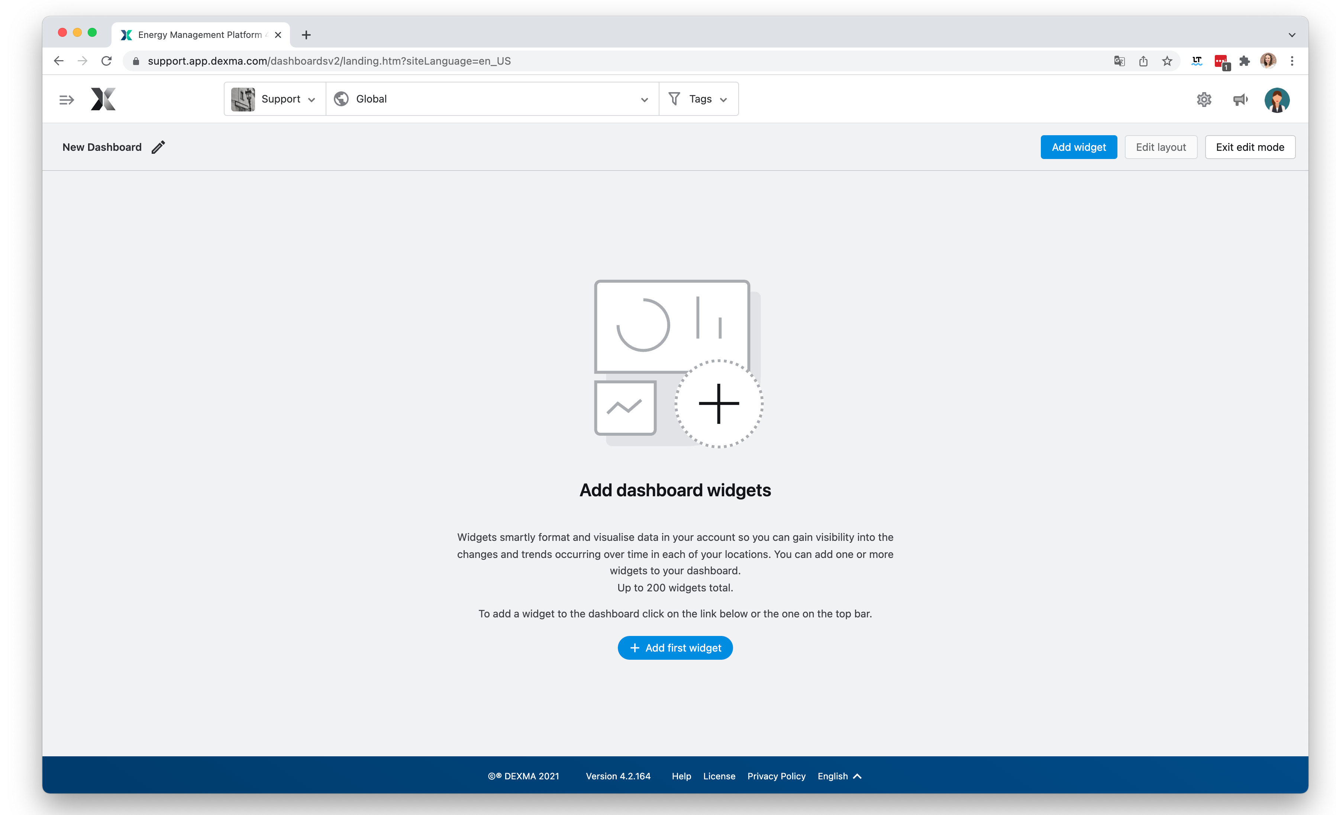Open the user profile avatar menu

(1277, 99)
